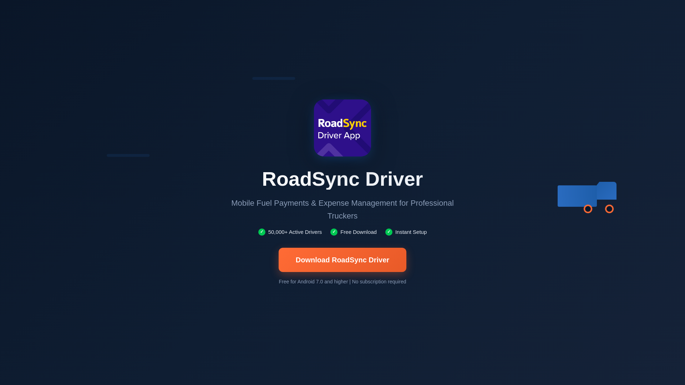Screen dimensions: 685x385
Task: Click the green checkmark beside 50,000+ Active Drivers
Action: point(262,232)
